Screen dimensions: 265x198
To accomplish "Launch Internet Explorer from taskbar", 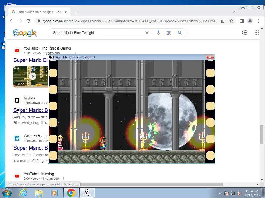I will pos(23,193).
